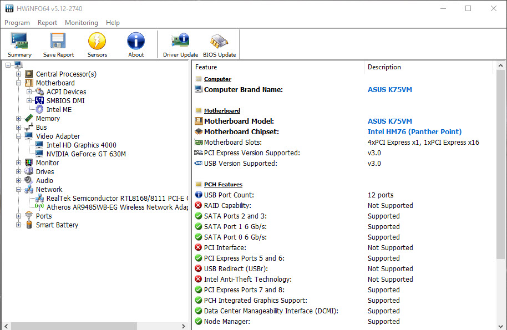507x330 pixels.
Task: Click the underlined PCH Features heading
Action: click(223, 184)
